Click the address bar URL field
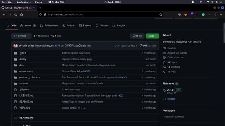This screenshot has width=225, height=126. tap(101, 15)
